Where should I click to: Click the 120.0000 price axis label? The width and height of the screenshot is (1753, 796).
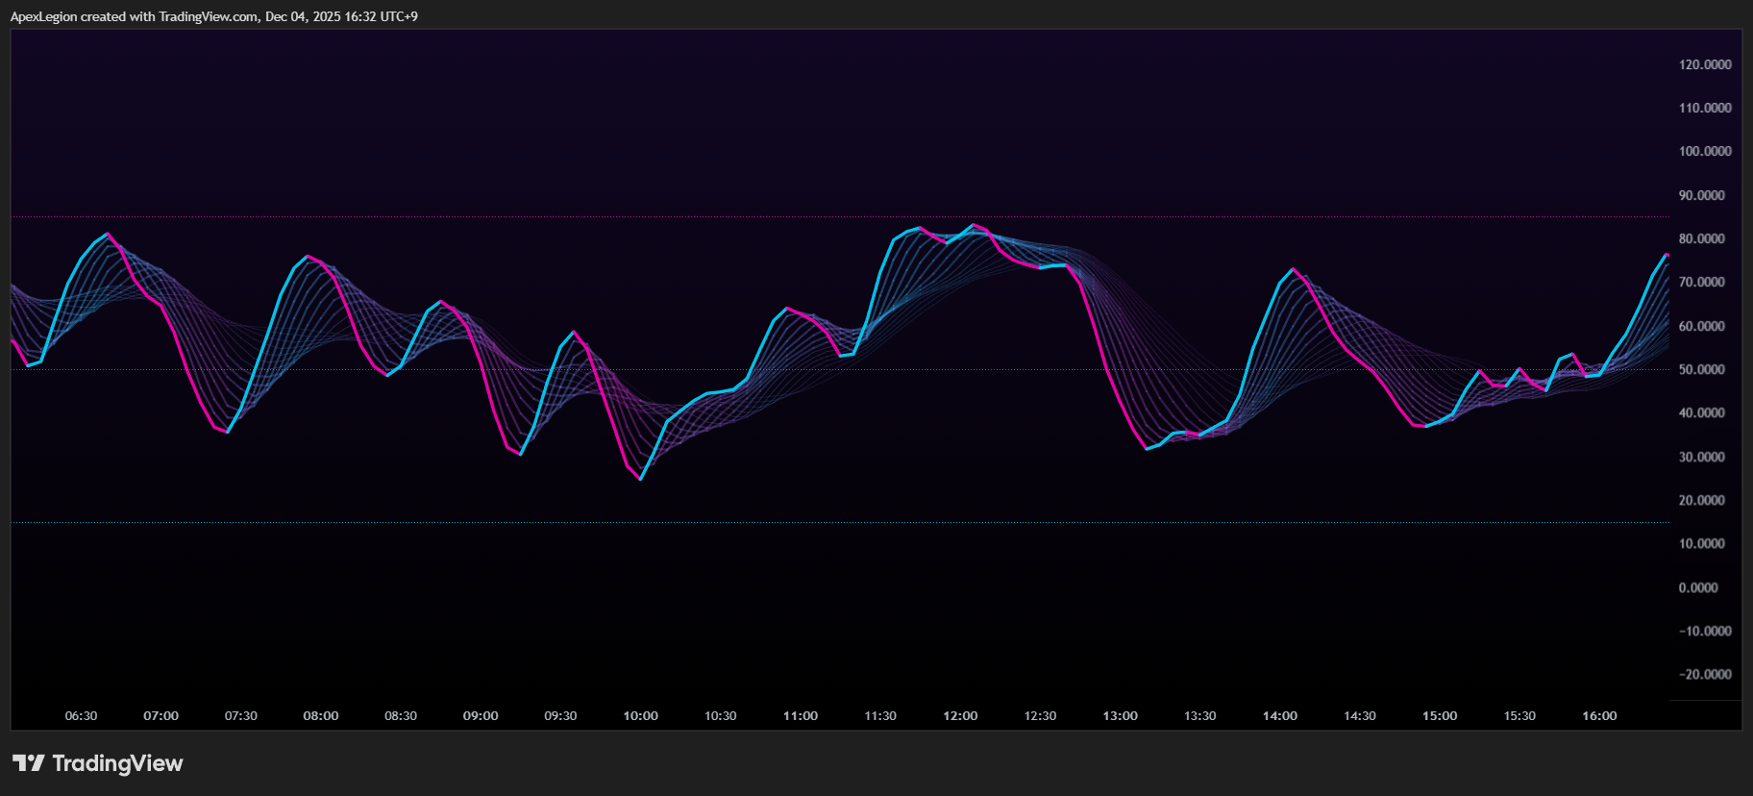(1705, 64)
